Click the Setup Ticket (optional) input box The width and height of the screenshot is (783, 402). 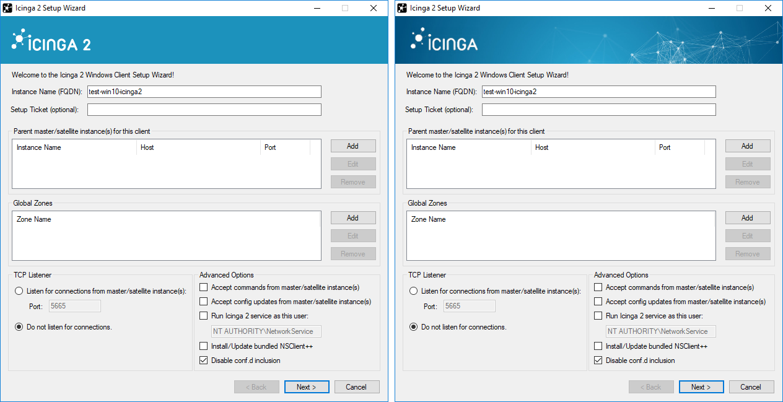click(x=204, y=109)
